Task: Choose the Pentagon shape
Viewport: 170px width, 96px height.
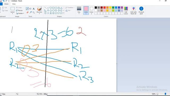Action: [x=51, y=10]
